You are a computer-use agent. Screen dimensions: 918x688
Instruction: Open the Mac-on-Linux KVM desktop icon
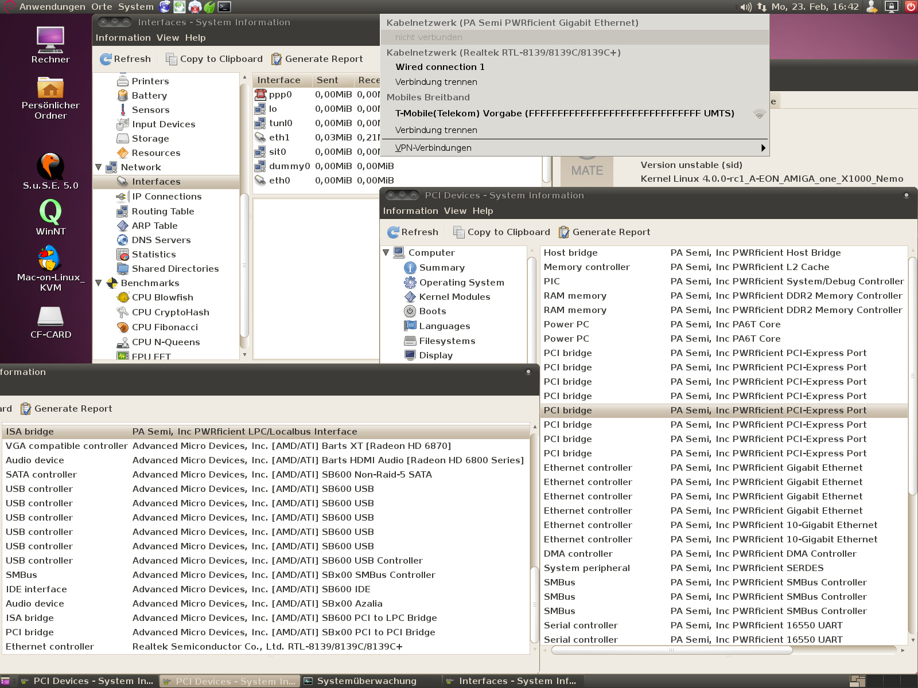coord(50,259)
